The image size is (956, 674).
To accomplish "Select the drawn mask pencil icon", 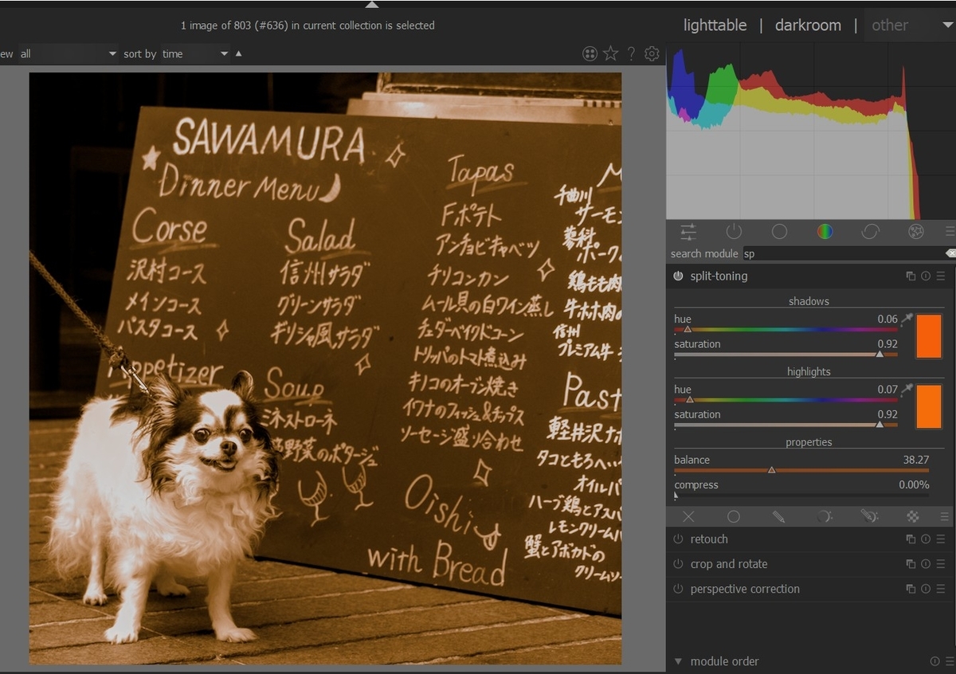I will [778, 516].
